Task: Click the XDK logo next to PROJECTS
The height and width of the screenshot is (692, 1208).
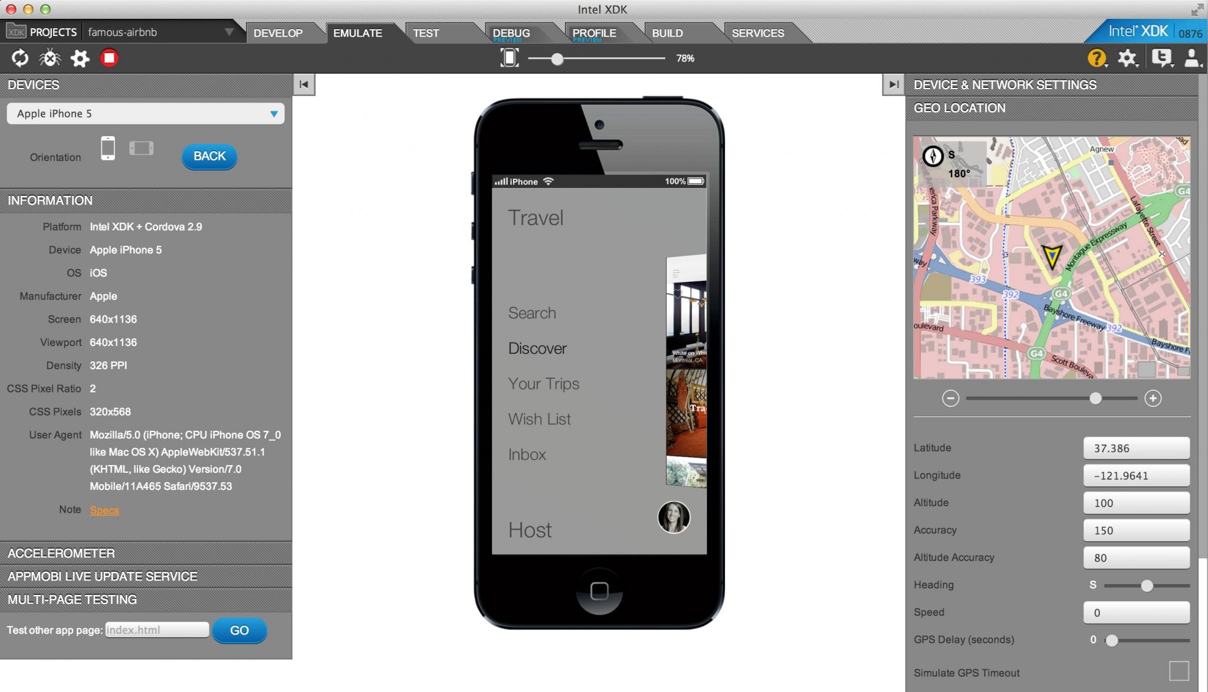Action: pos(16,32)
